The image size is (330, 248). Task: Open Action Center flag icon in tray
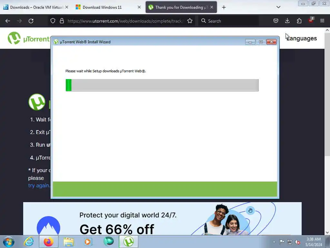[282, 242]
